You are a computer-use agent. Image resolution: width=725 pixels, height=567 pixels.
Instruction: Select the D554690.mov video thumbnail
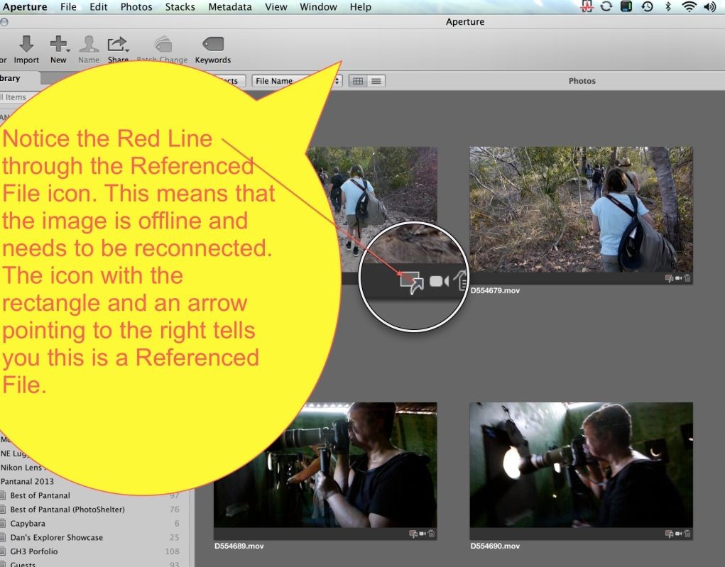(x=581, y=465)
